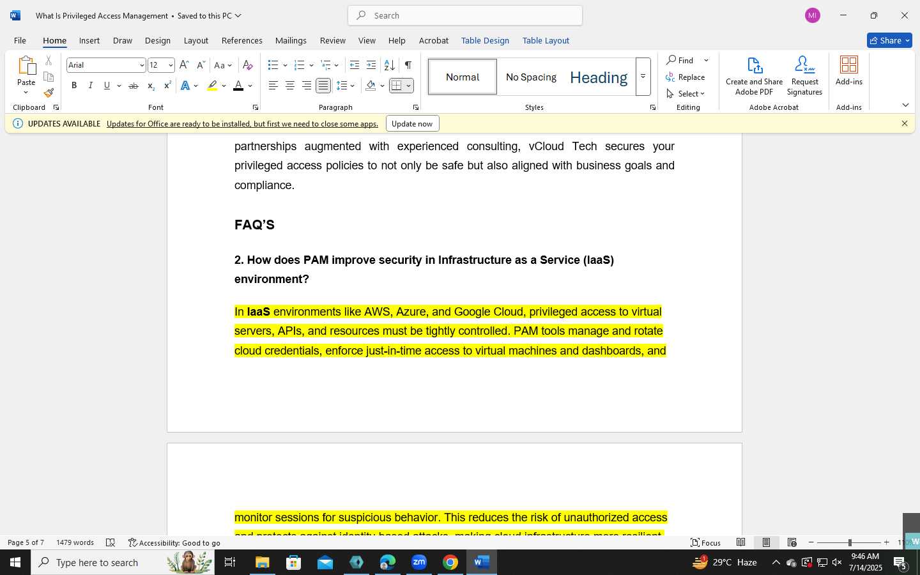Click Find in the Editing group

(x=680, y=60)
